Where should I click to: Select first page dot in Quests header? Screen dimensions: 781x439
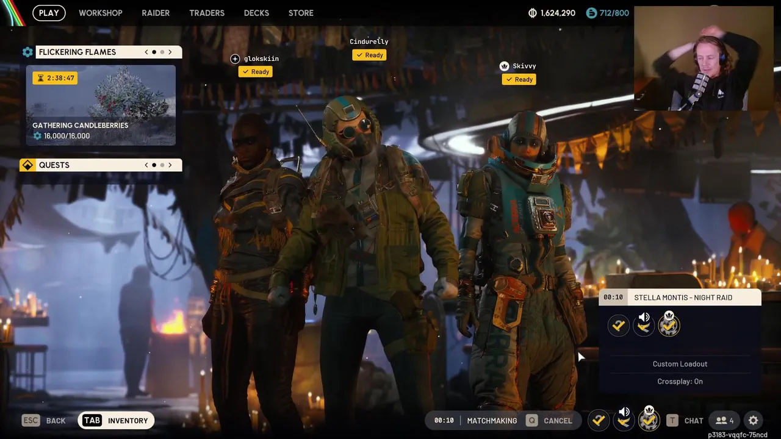click(x=154, y=165)
